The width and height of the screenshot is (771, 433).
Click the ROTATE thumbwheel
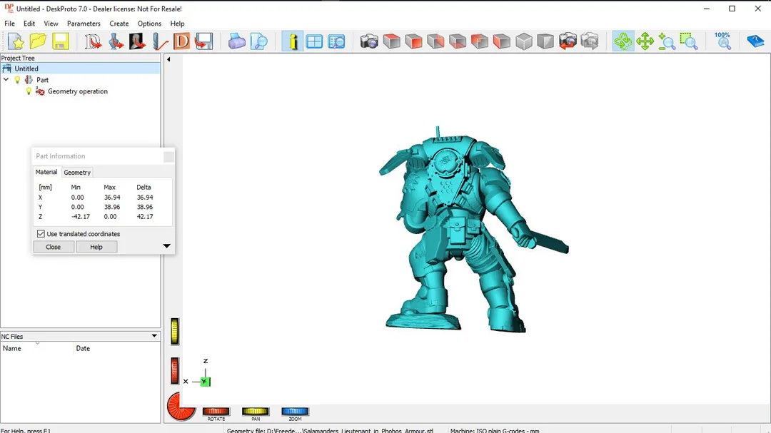216,412
